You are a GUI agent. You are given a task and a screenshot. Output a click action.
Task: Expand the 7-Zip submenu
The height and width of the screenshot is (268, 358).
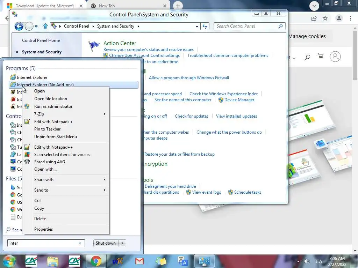104,114
